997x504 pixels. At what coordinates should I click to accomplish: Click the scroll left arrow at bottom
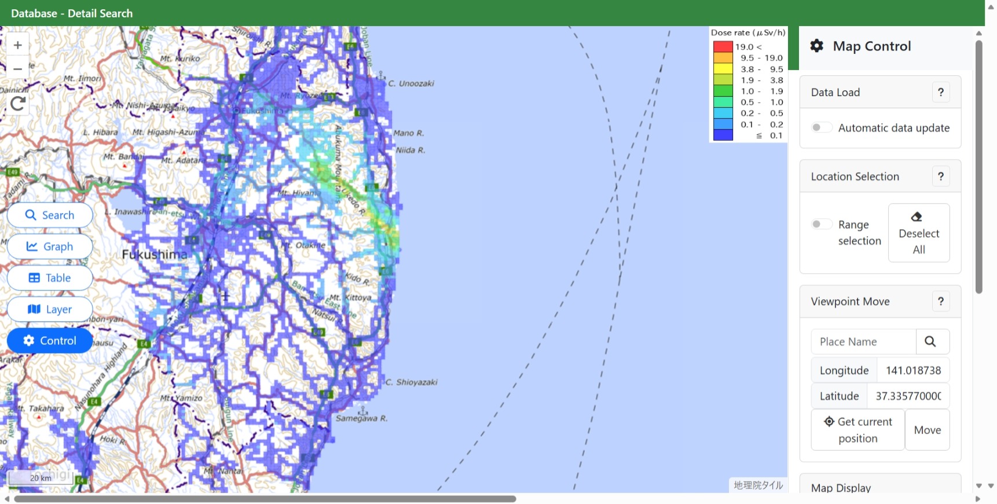[x=6, y=499]
